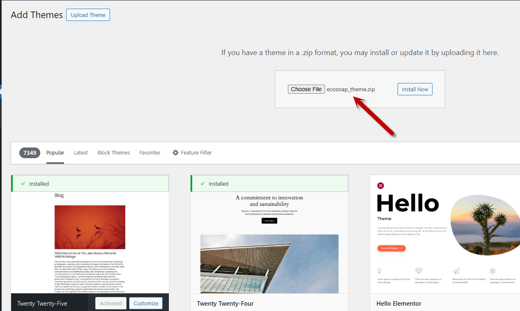
Task: Click the Hello Elementor theme name
Action: click(399, 304)
